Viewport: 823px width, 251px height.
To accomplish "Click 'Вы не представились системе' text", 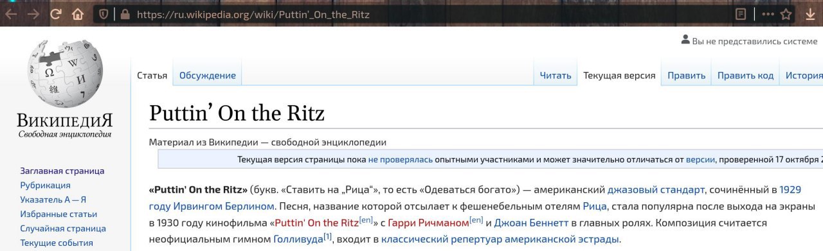I will (755, 41).
